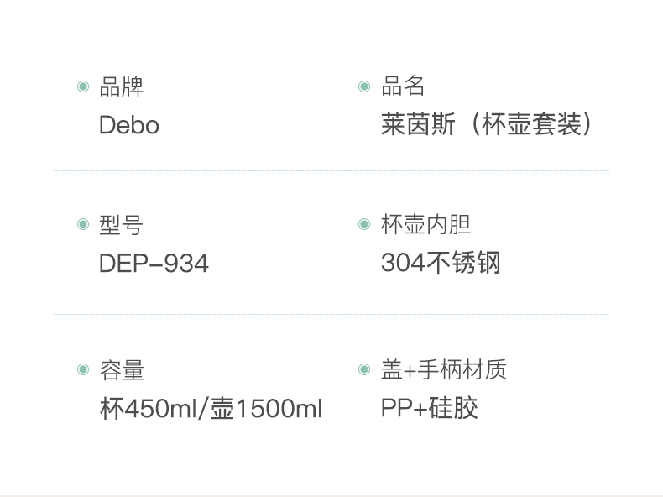Screen dimensions: 663x497
Task: Select the PP+硅胶 material value
Action: tap(429, 409)
